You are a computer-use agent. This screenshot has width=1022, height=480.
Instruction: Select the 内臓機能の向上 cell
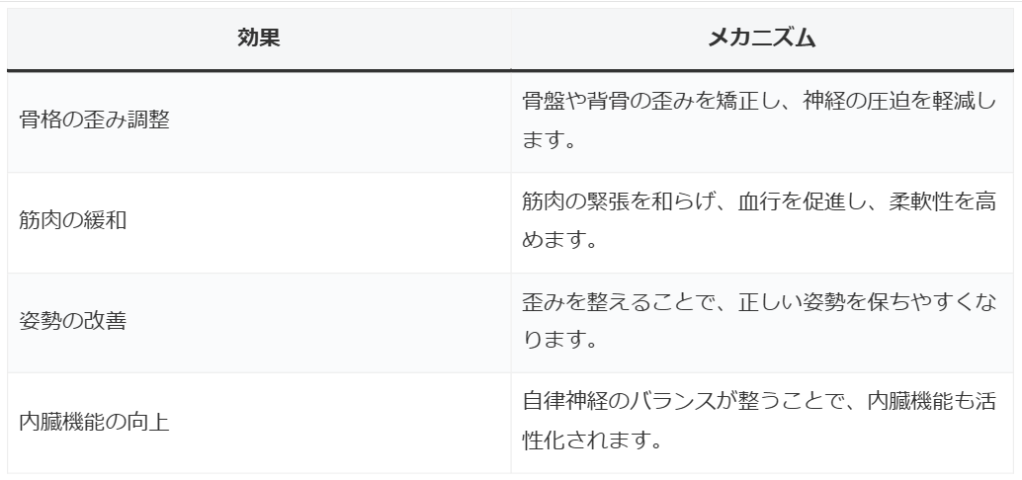(x=259, y=423)
